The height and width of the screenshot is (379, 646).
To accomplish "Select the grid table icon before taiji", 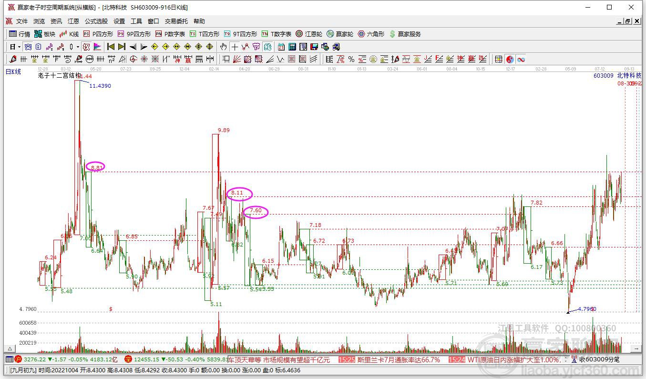I will [x=499, y=59].
